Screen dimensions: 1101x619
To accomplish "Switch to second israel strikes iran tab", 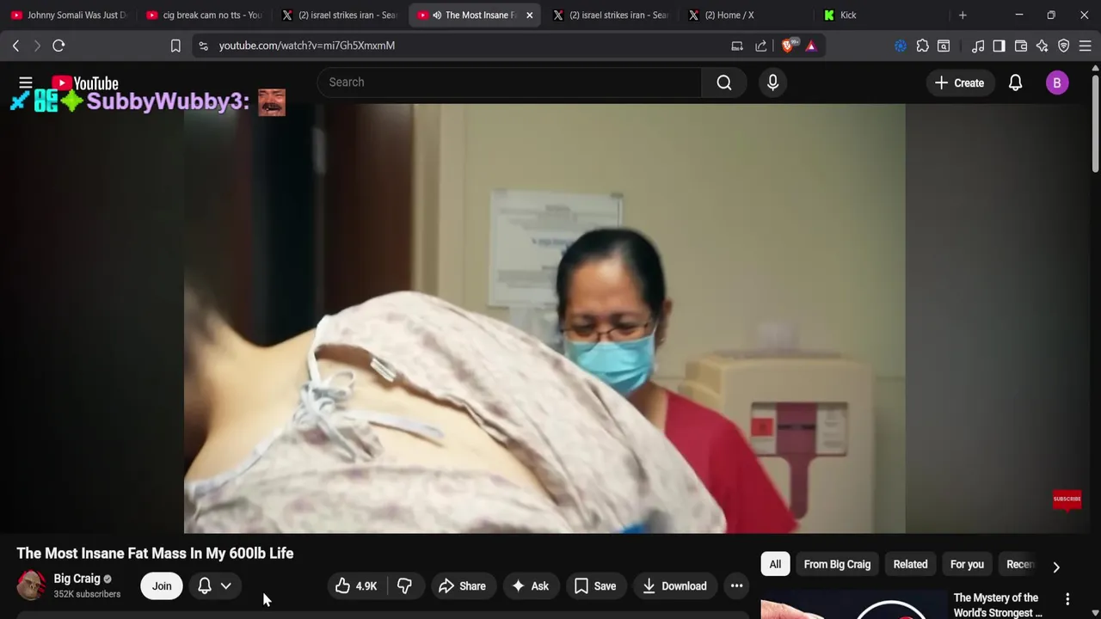I will pos(611,15).
